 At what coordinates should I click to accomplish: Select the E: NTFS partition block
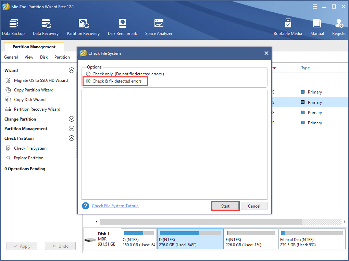click(x=251, y=239)
